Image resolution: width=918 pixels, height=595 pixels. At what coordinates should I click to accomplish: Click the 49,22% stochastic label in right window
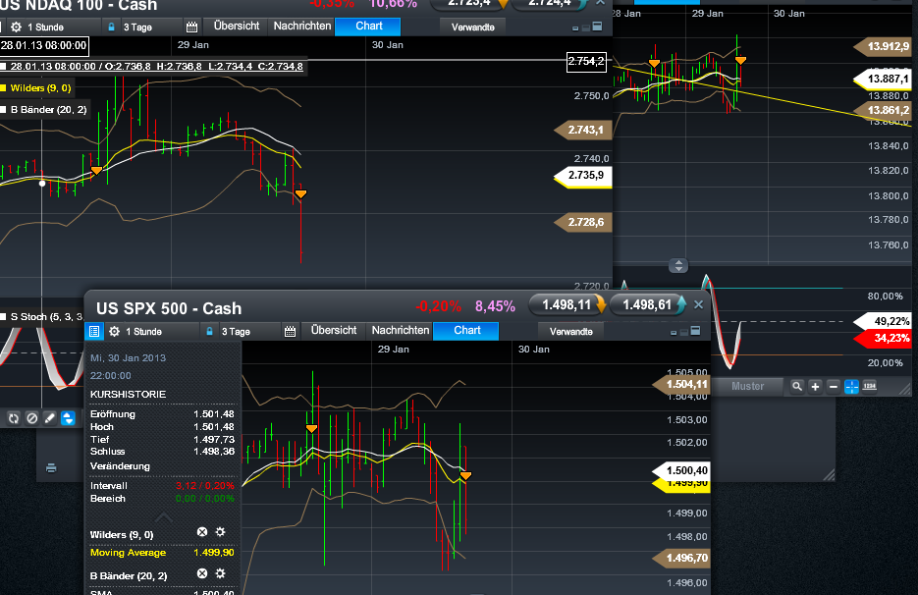point(884,321)
